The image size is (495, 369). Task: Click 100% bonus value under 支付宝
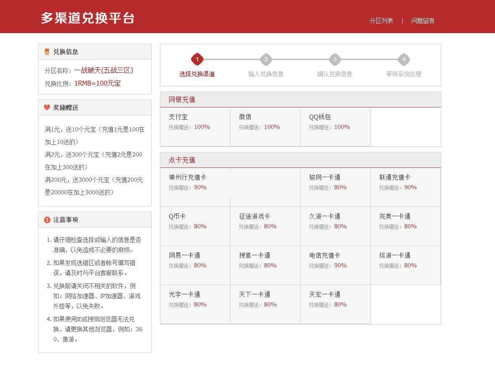pyautogui.click(x=202, y=127)
